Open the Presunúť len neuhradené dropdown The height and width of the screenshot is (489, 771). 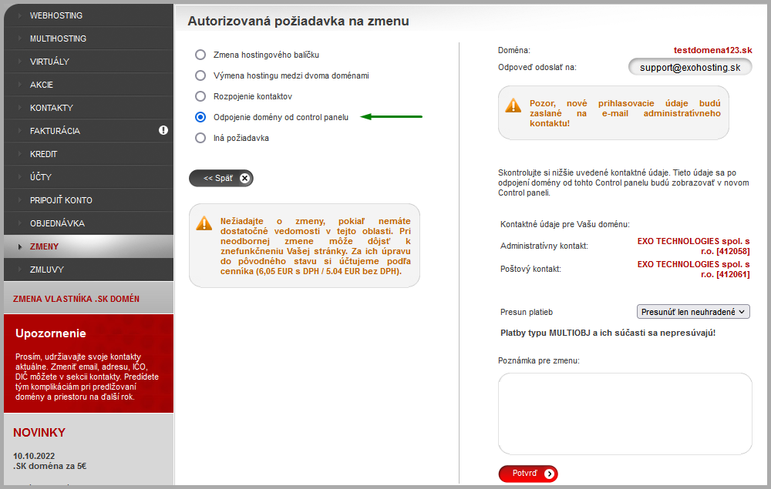tap(690, 312)
